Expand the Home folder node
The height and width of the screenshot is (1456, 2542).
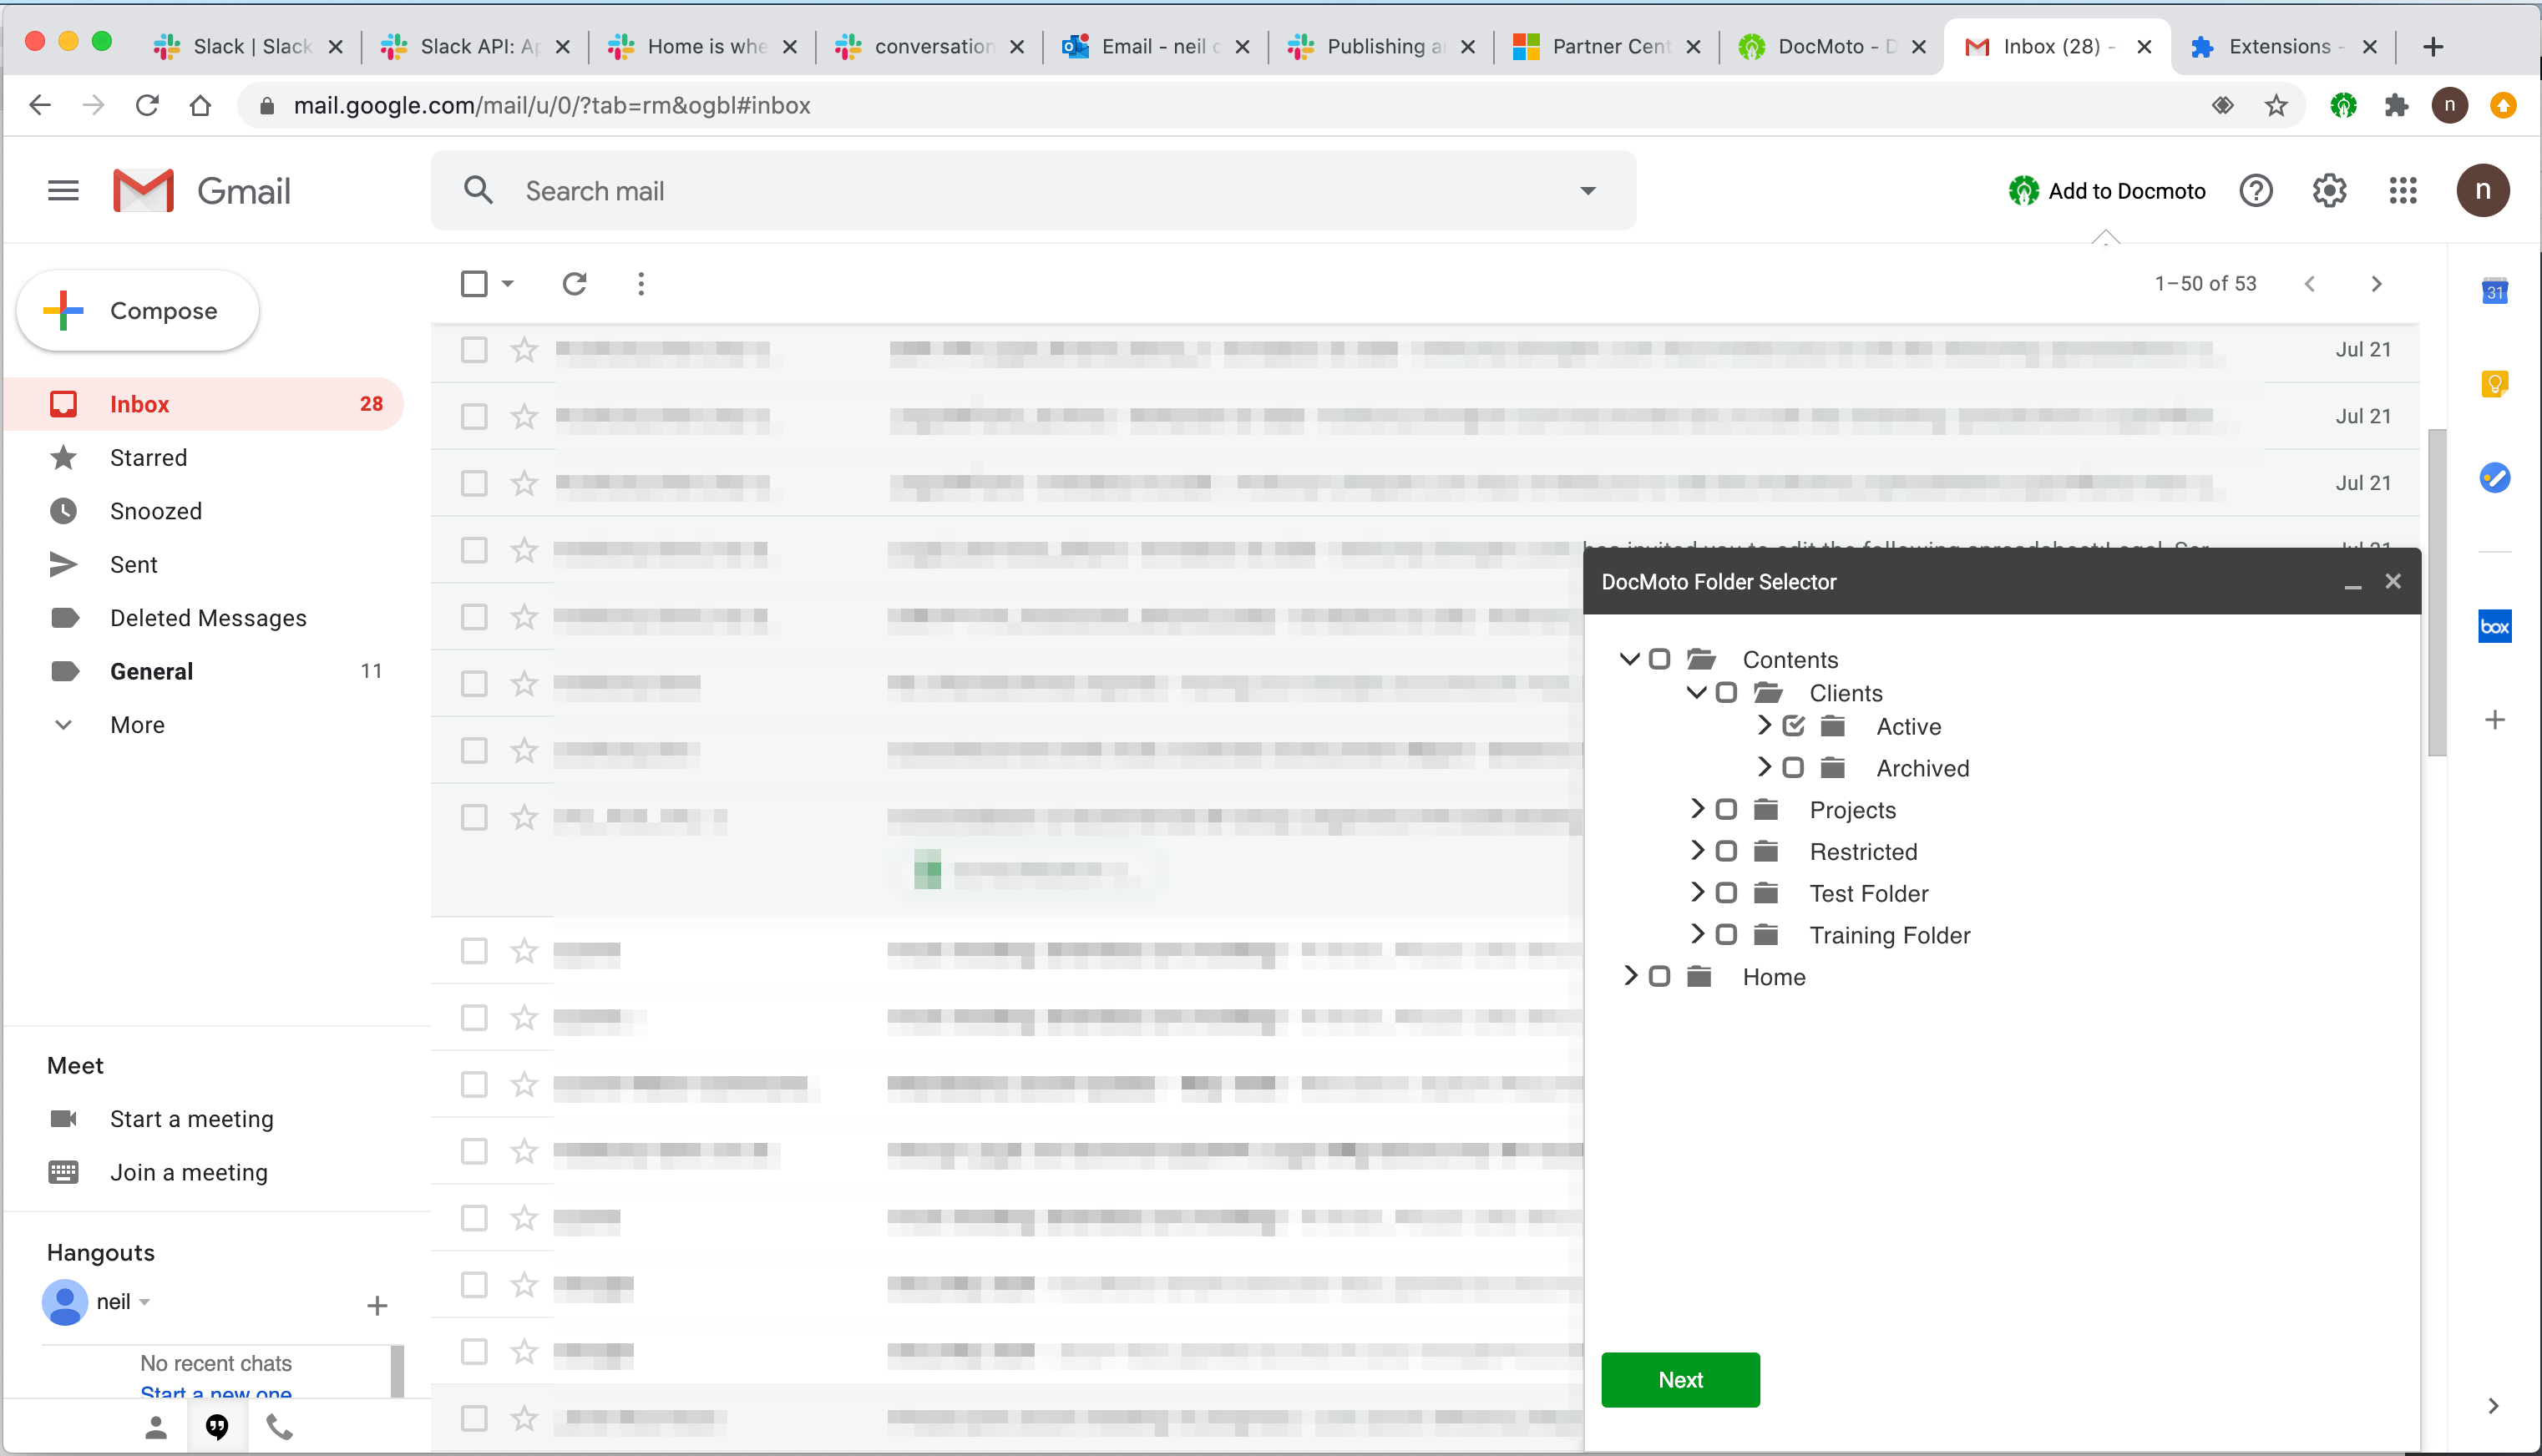click(x=1630, y=975)
